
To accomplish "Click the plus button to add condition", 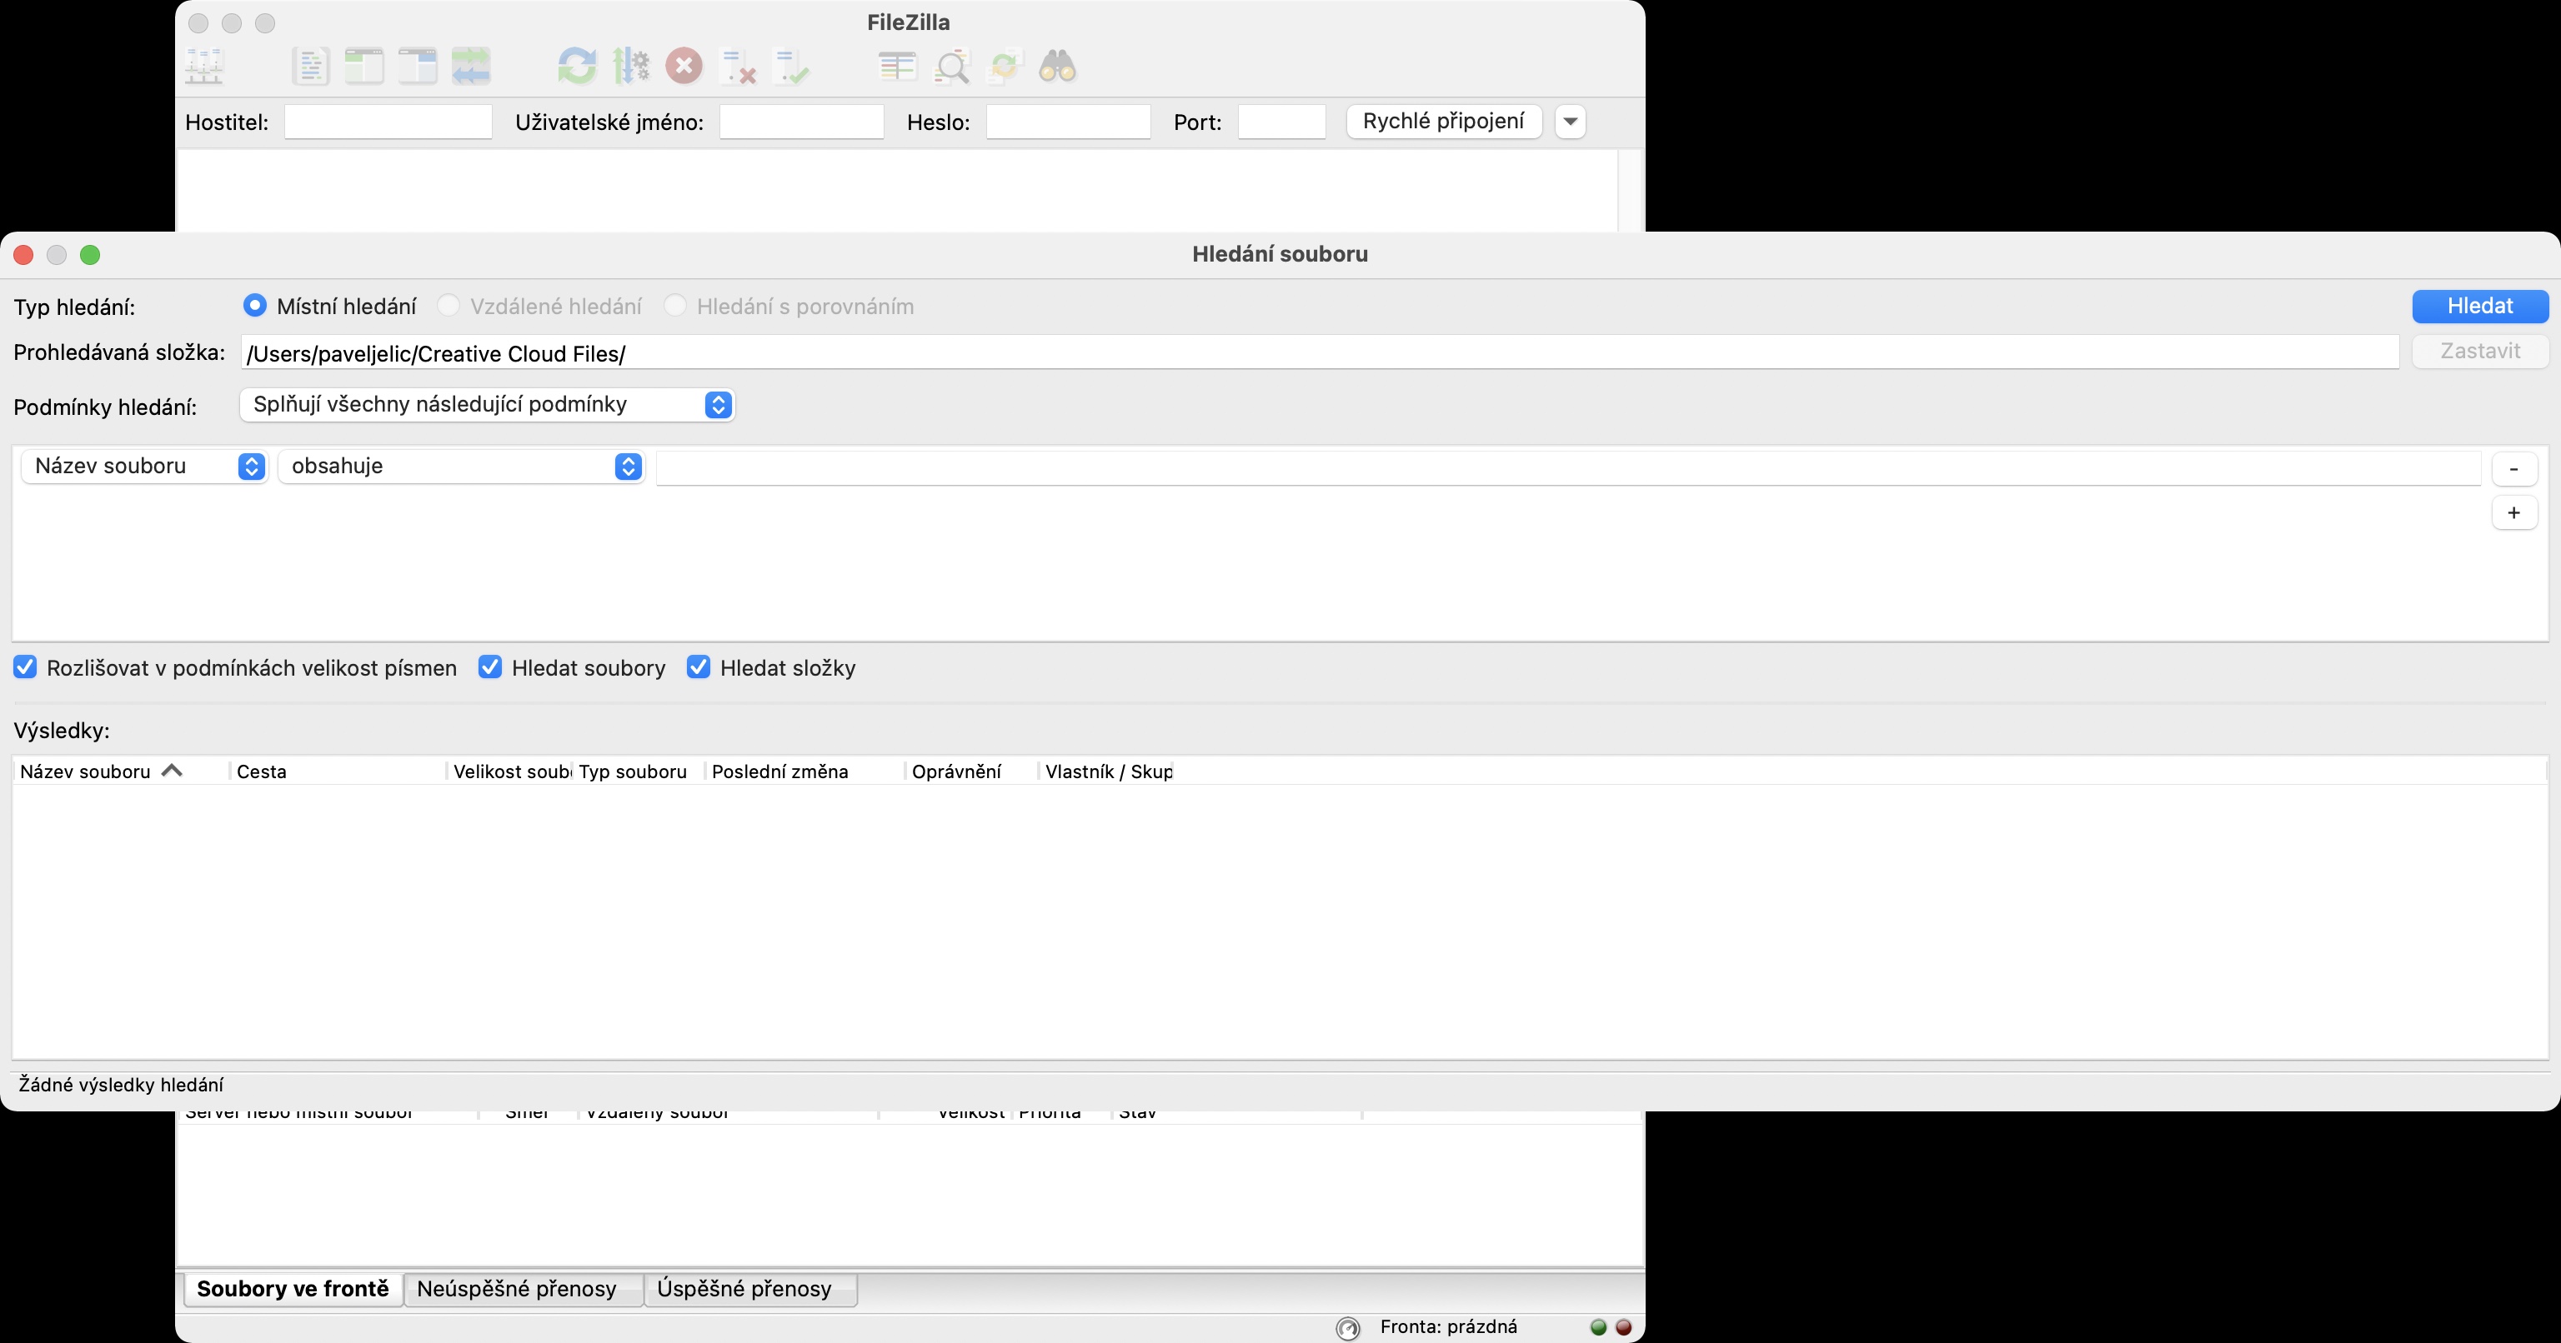I will tap(2513, 512).
